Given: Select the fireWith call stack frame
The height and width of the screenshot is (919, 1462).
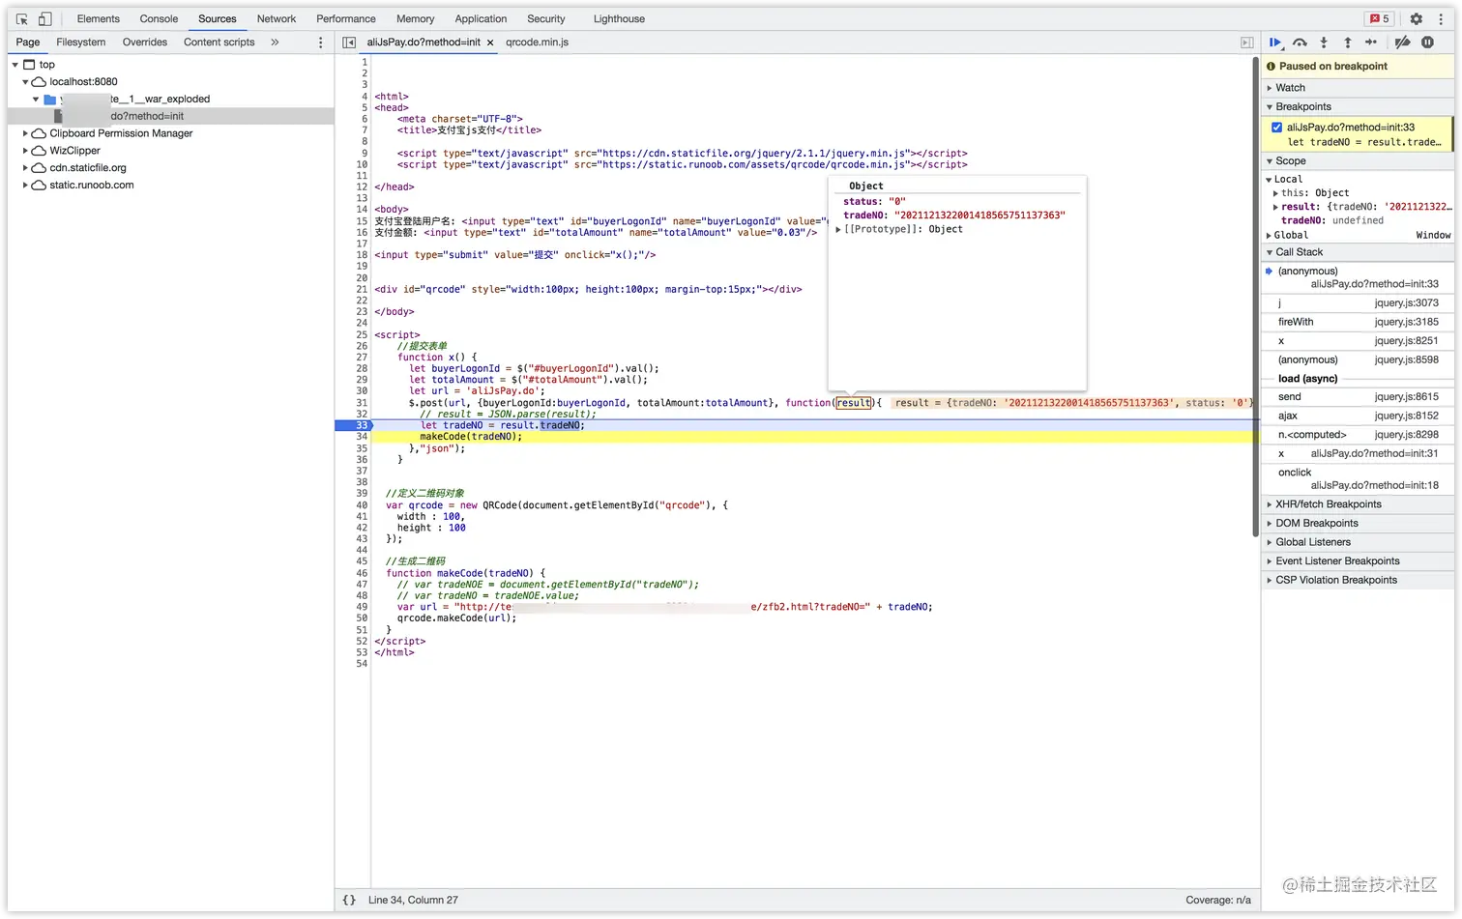Looking at the screenshot, I should tap(1358, 322).
